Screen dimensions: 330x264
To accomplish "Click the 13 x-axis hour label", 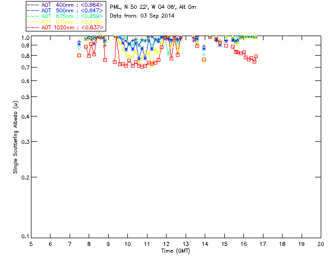I will click(186, 244).
